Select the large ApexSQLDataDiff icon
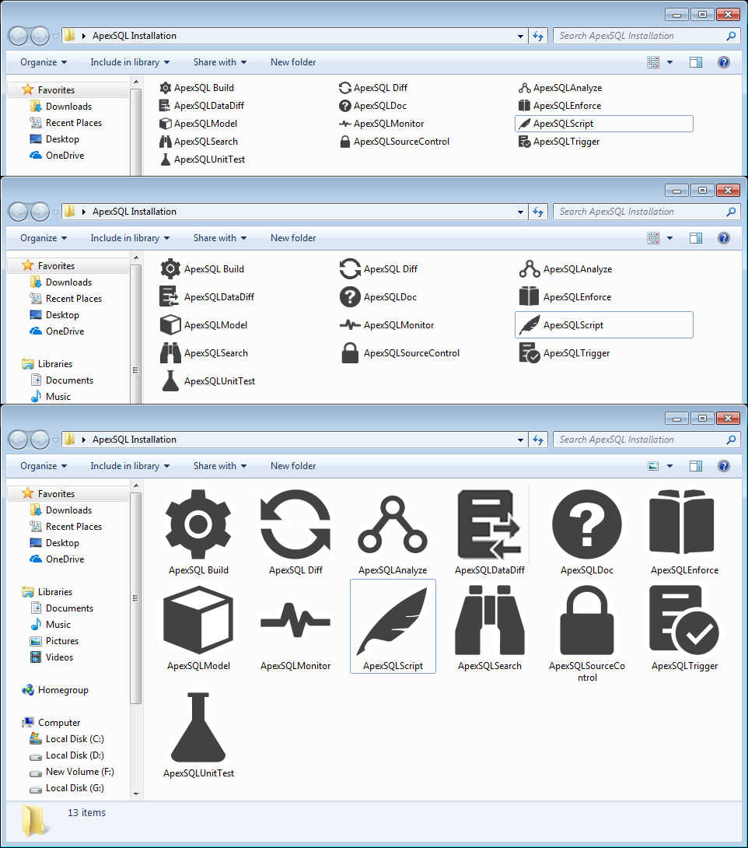The image size is (748, 848). [490, 524]
